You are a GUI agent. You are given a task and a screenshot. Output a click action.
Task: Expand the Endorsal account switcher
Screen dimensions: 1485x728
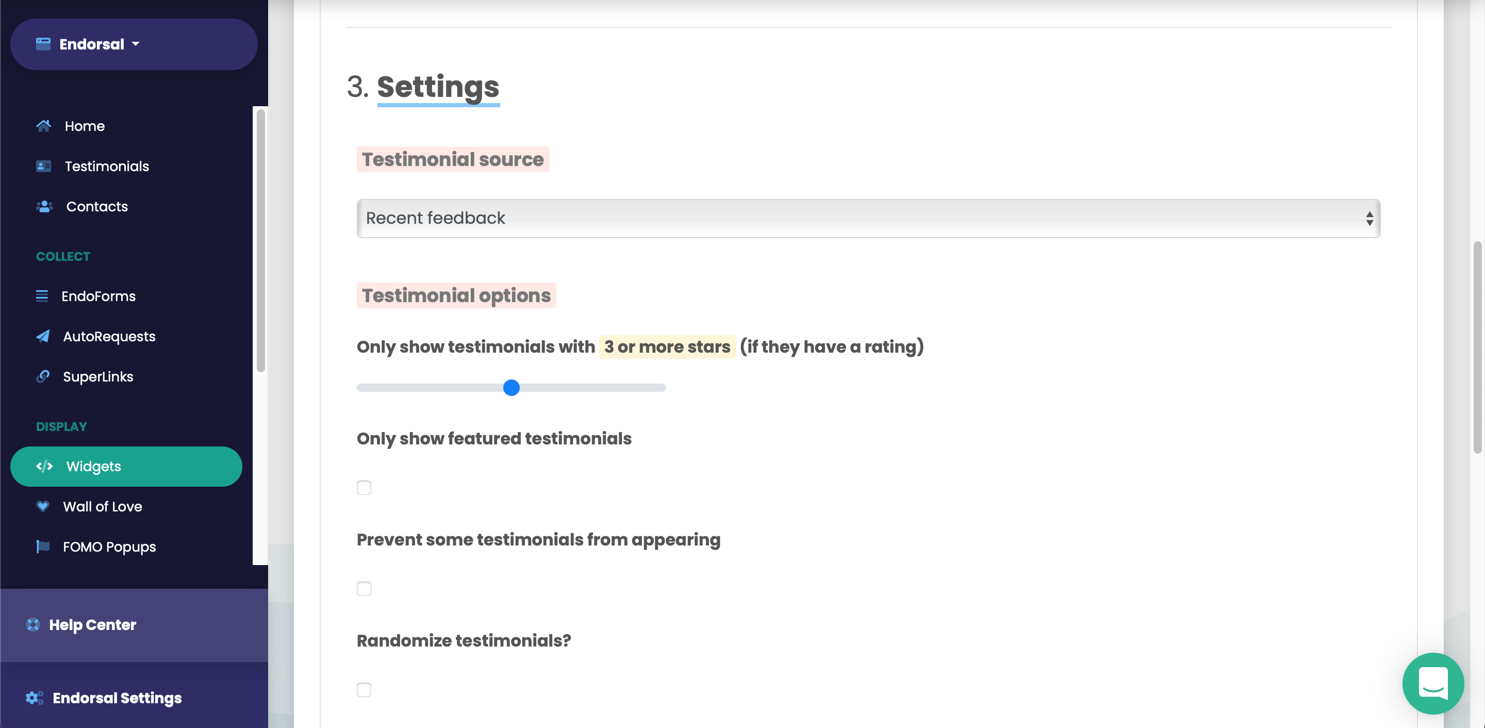pos(134,44)
